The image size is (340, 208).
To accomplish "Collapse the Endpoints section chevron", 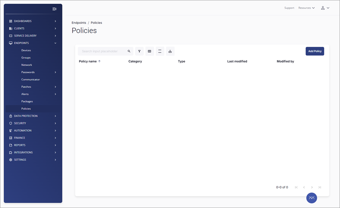I will click(55, 43).
